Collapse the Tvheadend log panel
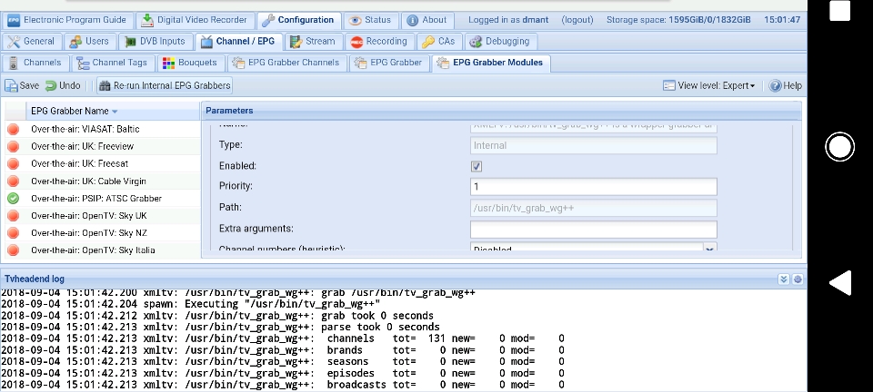This screenshot has height=392, width=873. coord(784,279)
